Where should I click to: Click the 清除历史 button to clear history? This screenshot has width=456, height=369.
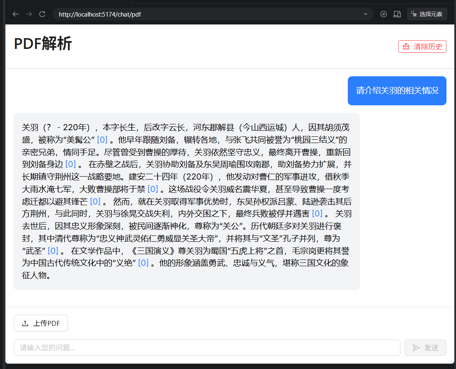pyautogui.click(x=422, y=46)
